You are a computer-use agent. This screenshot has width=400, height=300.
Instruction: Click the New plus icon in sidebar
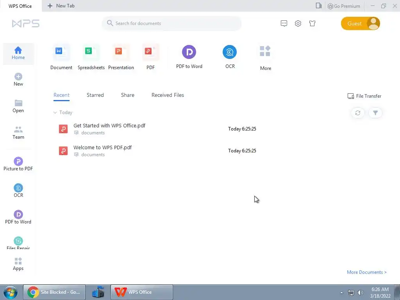tap(18, 77)
